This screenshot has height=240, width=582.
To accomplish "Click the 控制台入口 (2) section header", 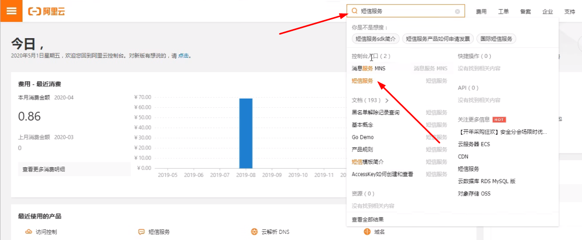I will (371, 56).
